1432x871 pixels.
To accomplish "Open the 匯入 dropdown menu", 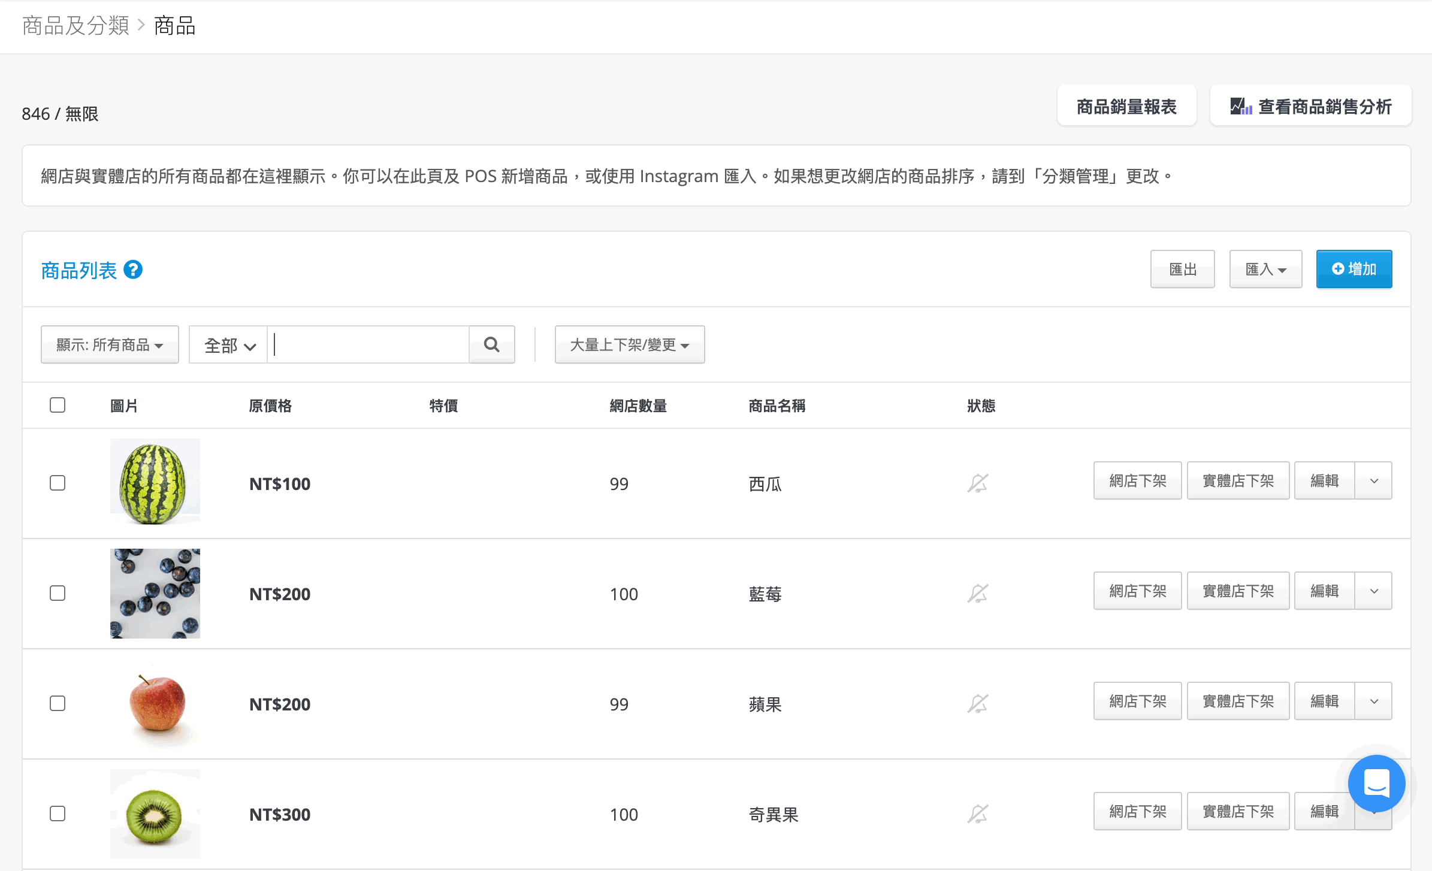I will tap(1265, 269).
